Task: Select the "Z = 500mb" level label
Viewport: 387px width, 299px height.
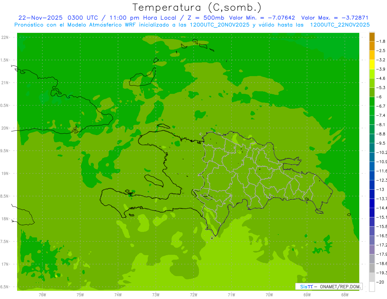Action: 205,18
